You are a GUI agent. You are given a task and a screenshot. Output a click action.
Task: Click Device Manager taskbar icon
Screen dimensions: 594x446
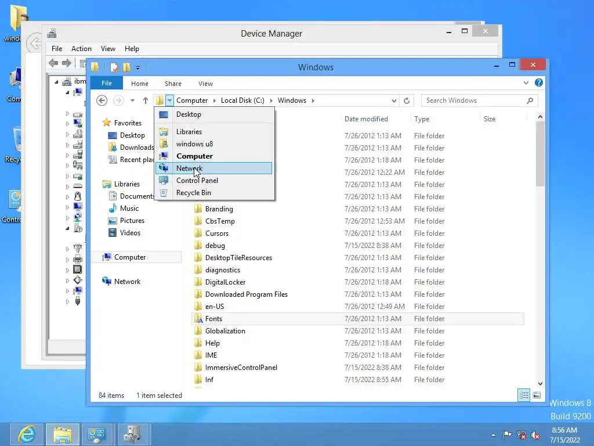(133, 434)
